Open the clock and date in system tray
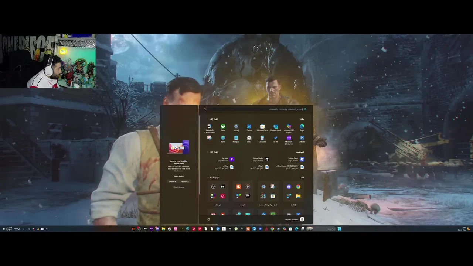The image size is (473, 266). pyautogui.click(x=9, y=229)
